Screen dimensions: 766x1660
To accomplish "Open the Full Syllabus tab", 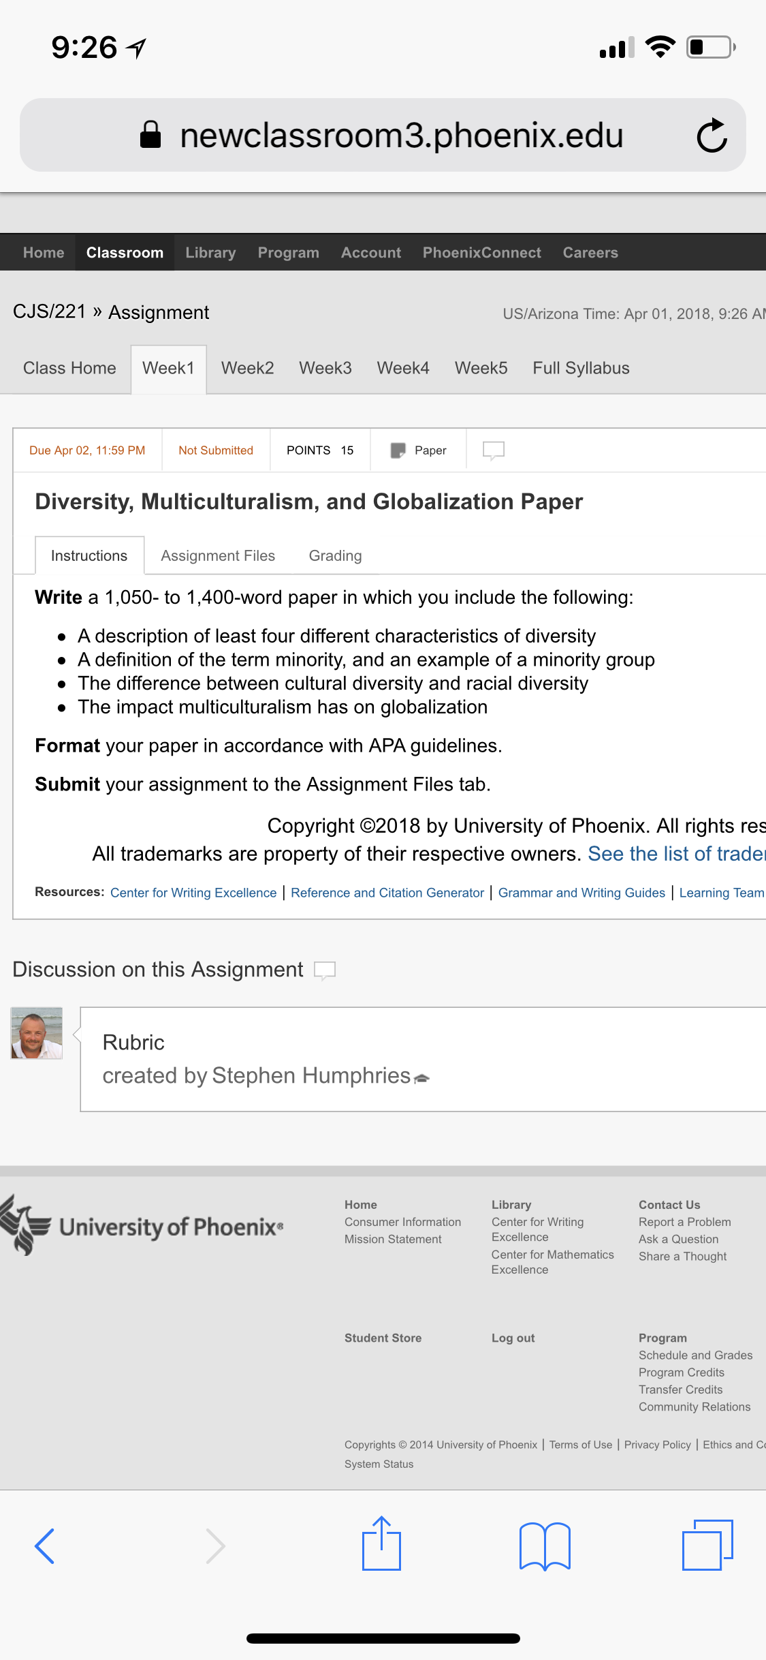I will click(581, 368).
